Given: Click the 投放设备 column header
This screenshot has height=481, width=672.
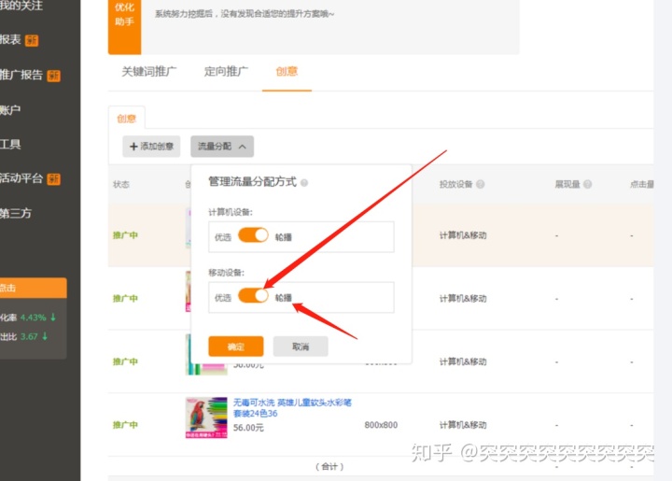Looking at the screenshot, I should [x=456, y=184].
